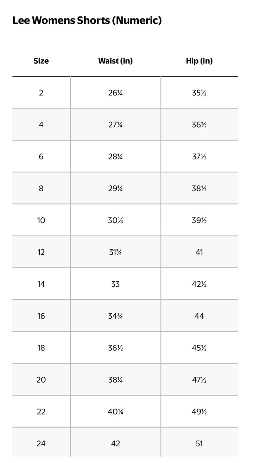Click hip value 41
Viewport: 255px width, 463px height.
[199, 252]
